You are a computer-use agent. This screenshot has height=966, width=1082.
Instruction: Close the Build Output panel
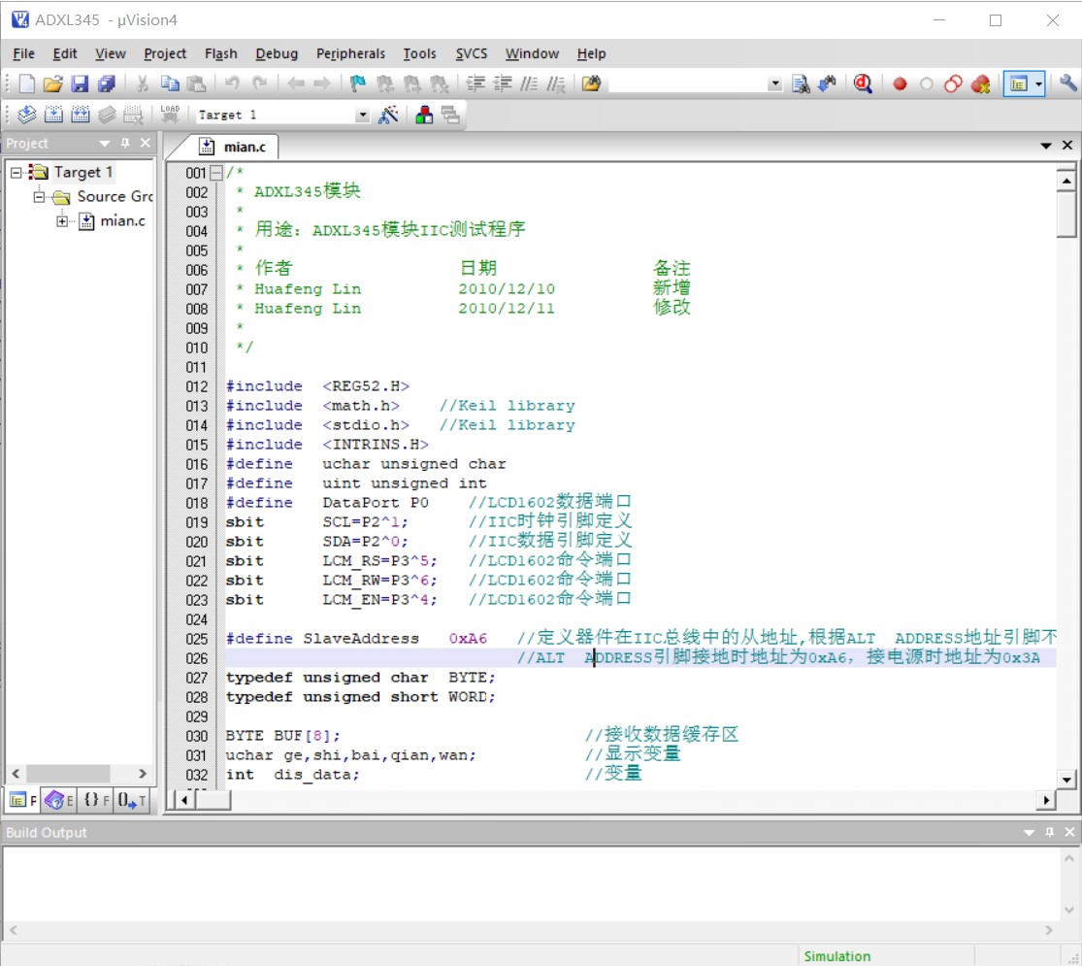pyautogui.click(x=1069, y=832)
